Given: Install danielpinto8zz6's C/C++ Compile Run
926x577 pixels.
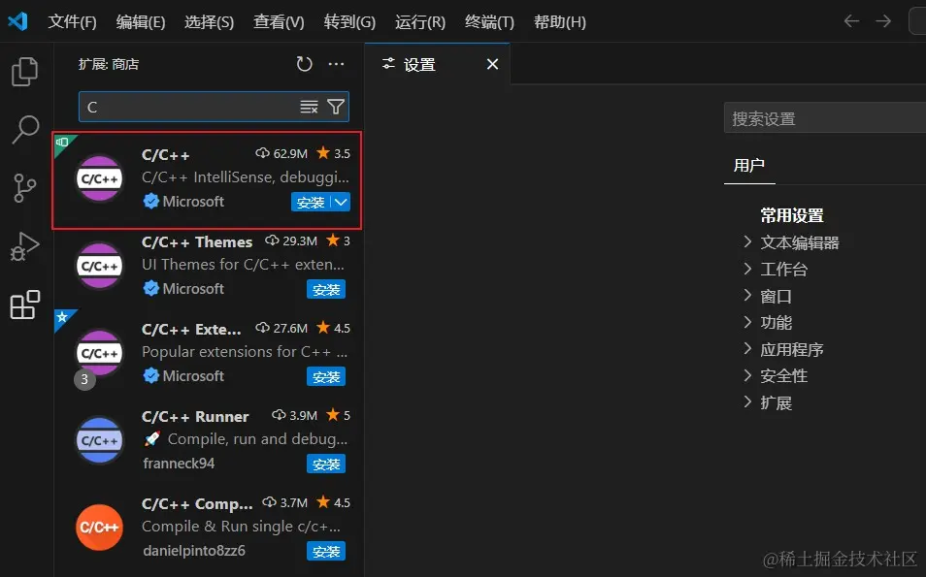Looking at the screenshot, I should point(326,551).
